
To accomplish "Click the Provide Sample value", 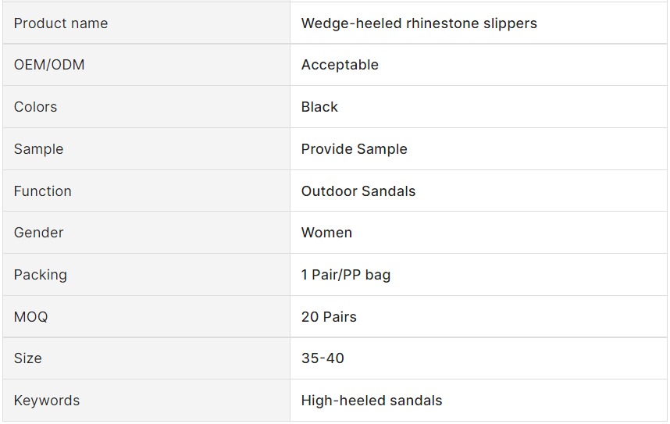I will click(354, 149).
